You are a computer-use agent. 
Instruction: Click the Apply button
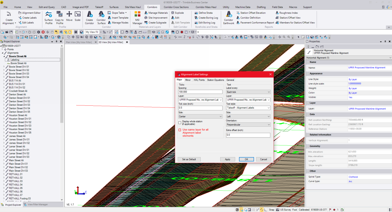[228, 159]
